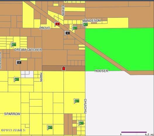Viewport: 154px width, 136px height.
Task: Pick the RCT flag left of Chuichu label
Action: pyautogui.click(x=76, y=101)
